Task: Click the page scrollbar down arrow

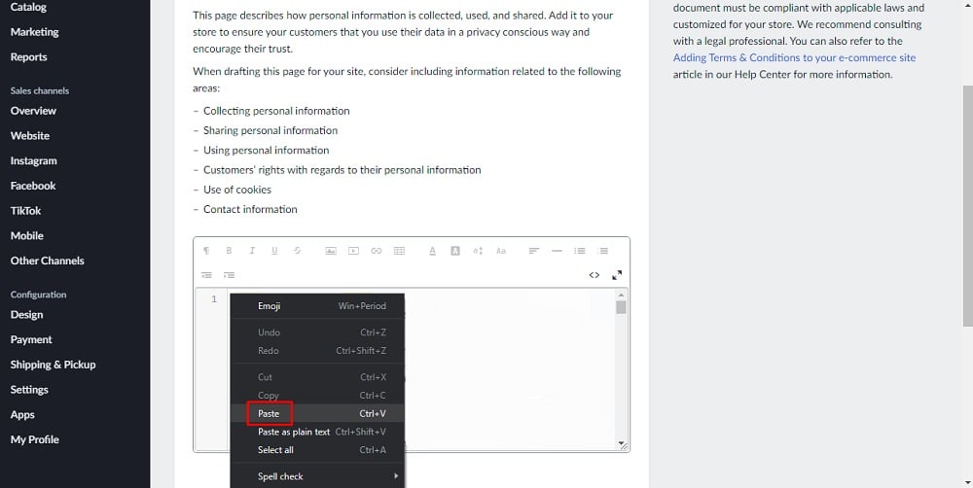Action: tap(967, 482)
